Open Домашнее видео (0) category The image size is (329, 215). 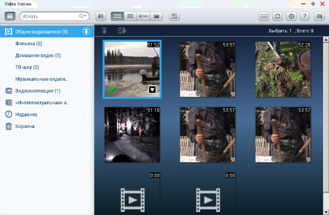point(38,56)
